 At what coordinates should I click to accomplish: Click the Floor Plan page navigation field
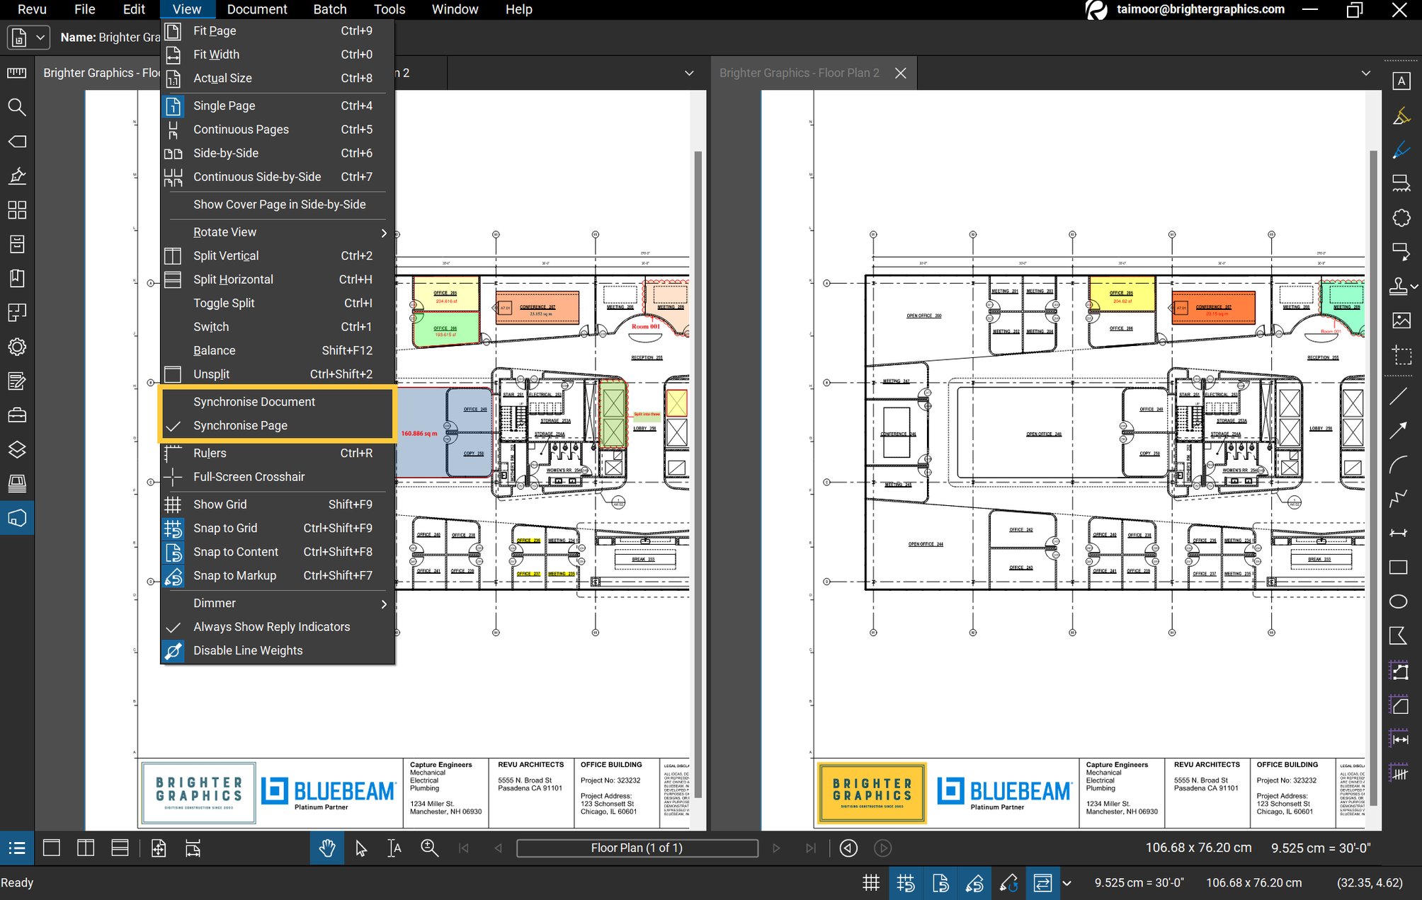point(636,848)
